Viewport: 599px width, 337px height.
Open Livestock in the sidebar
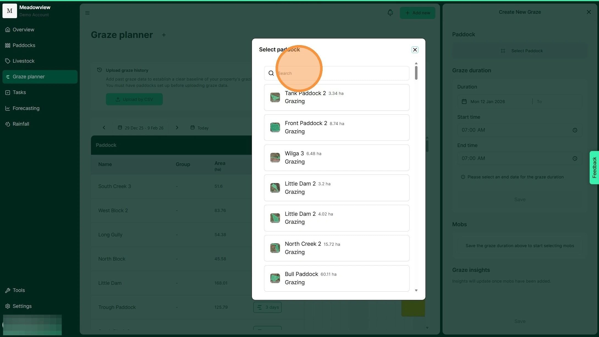pyautogui.click(x=23, y=61)
